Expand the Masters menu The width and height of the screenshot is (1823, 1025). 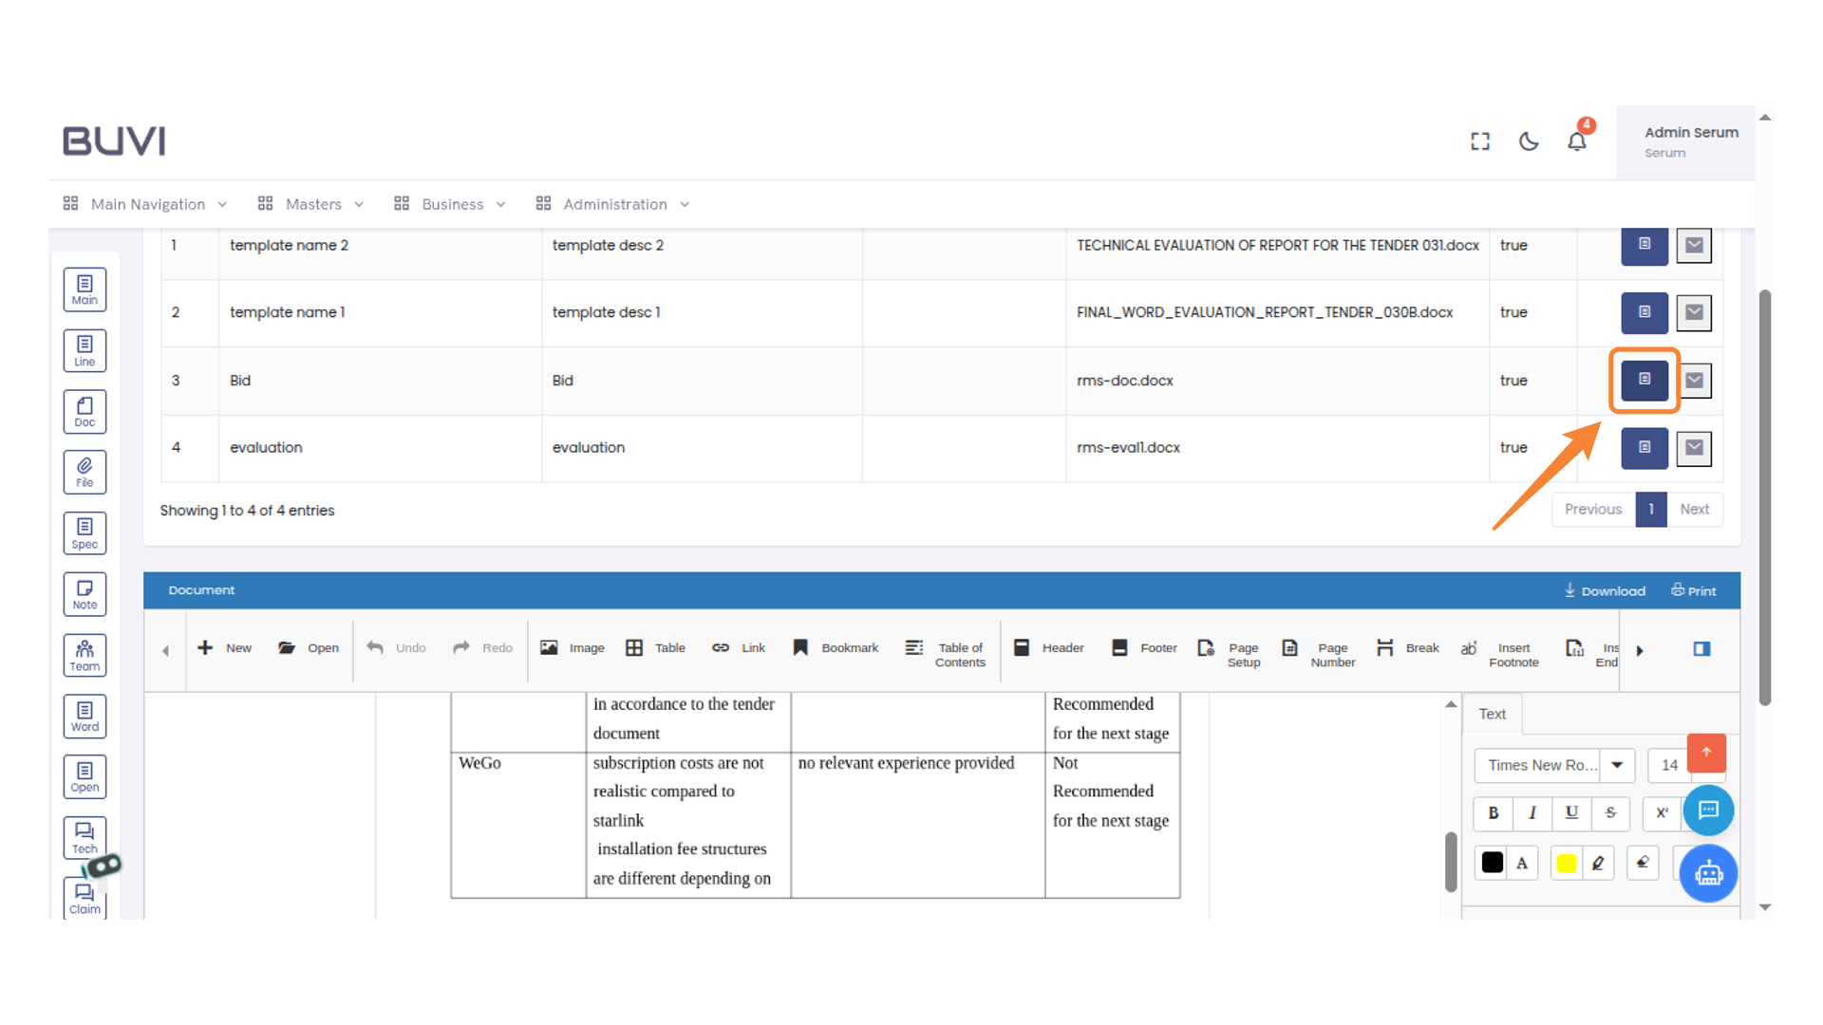(311, 204)
